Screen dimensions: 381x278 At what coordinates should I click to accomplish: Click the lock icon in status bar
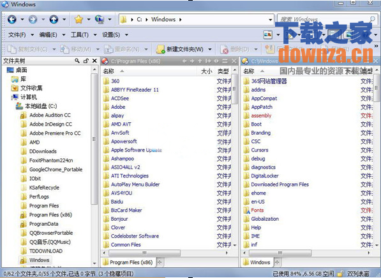pos(341,274)
